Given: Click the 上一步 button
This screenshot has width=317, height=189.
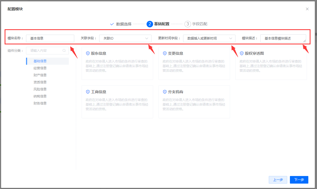Looking at the screenshot, I should pyautogui.click(x=278, y=180).
